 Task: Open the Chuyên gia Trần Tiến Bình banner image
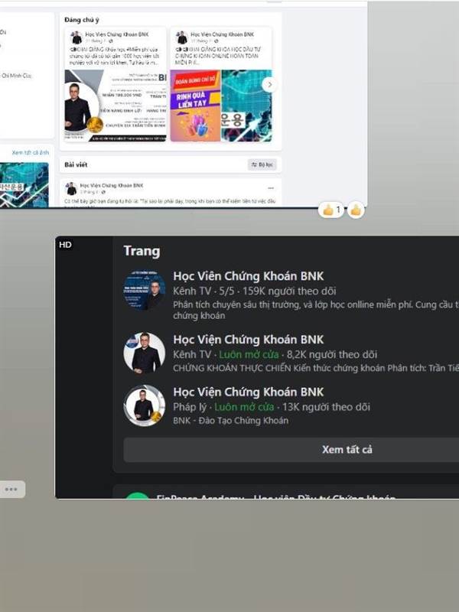pyautogui.click(x=116, y=106)
